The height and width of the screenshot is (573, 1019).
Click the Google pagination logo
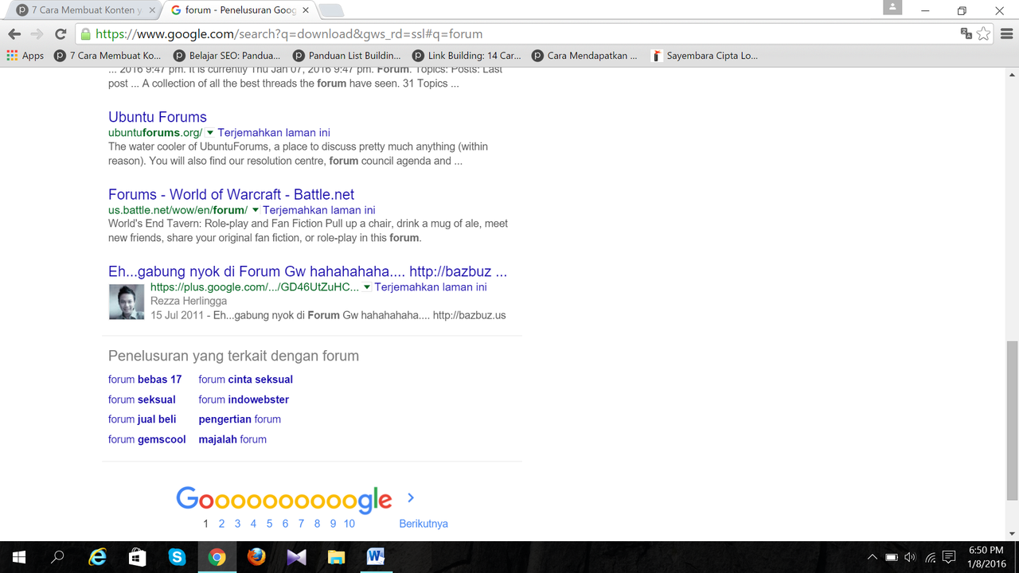(x=284, y=499)
